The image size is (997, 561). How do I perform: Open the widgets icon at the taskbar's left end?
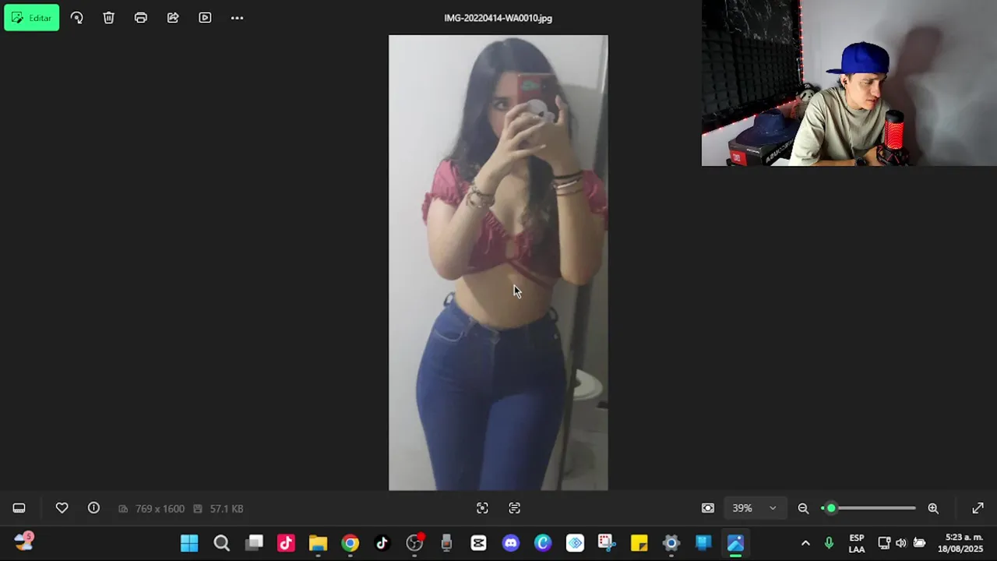click(x=23, y=542)
